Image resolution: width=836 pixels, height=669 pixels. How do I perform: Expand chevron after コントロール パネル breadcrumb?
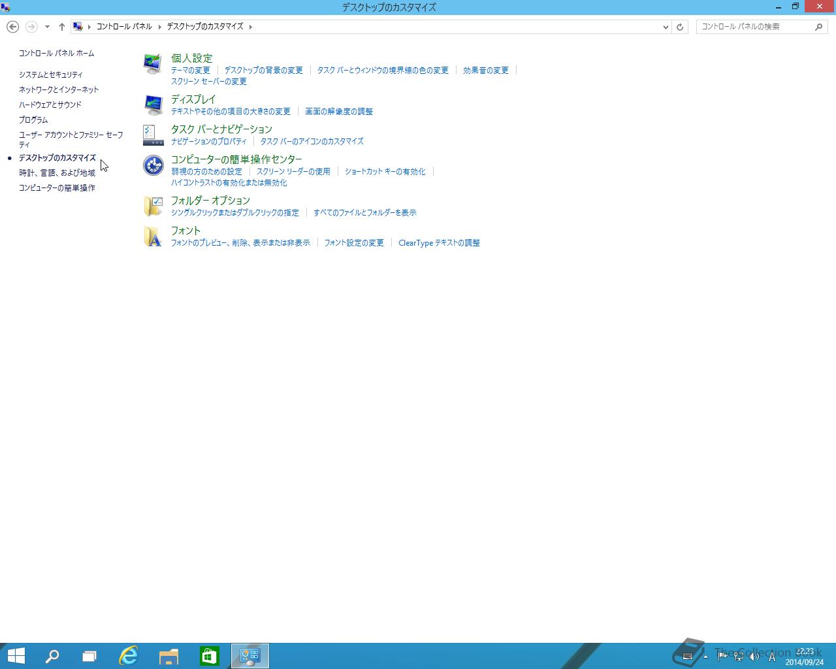pyautogui.click(x=159, y=27)
